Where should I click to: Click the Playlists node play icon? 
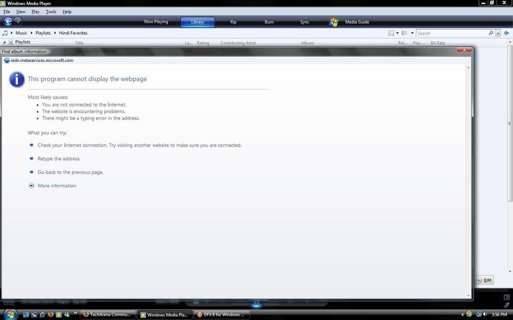tap(11, 42)
